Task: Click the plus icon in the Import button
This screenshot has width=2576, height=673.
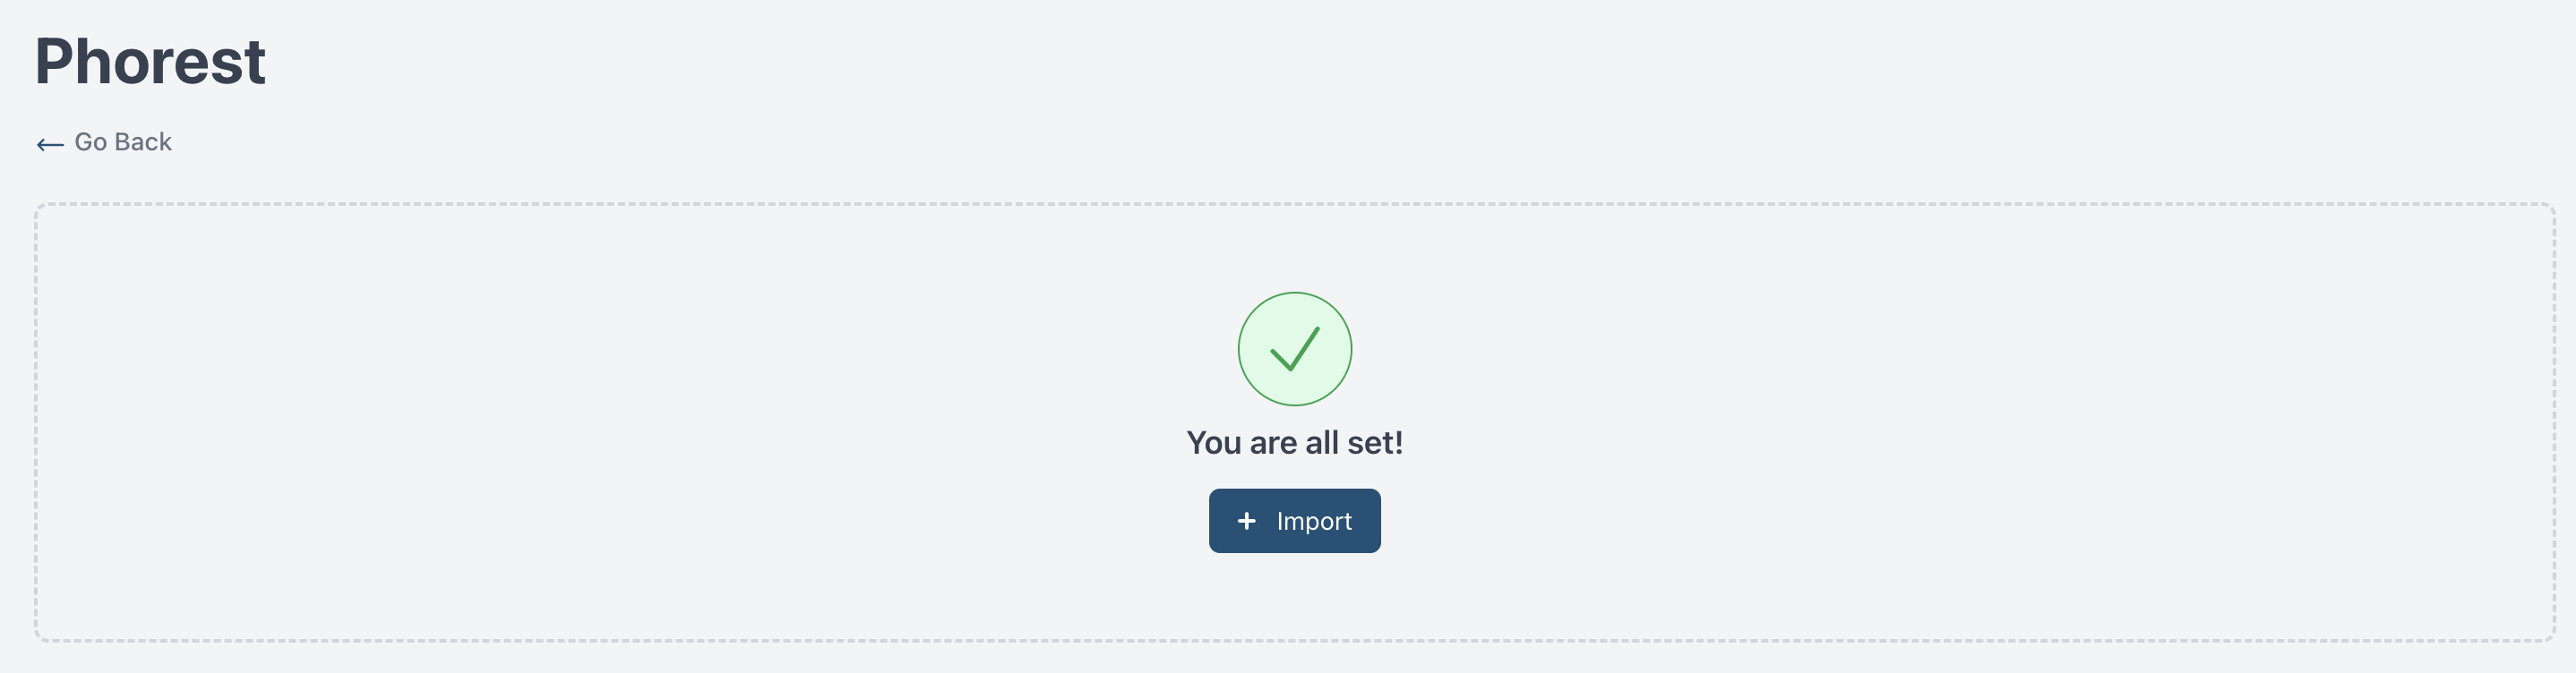Action: [1246, 521]
